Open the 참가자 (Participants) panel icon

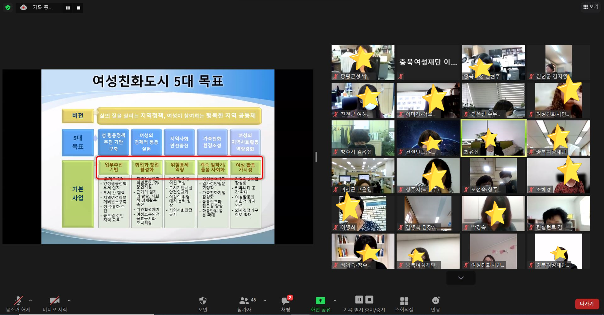point(244,300)
